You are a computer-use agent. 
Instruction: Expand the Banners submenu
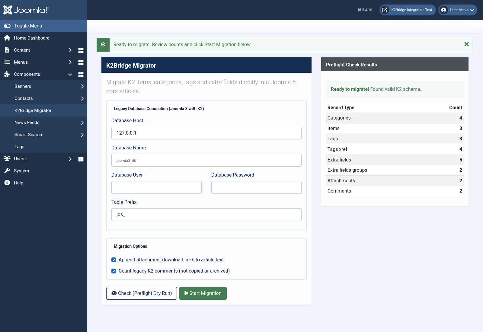point(82,87)
